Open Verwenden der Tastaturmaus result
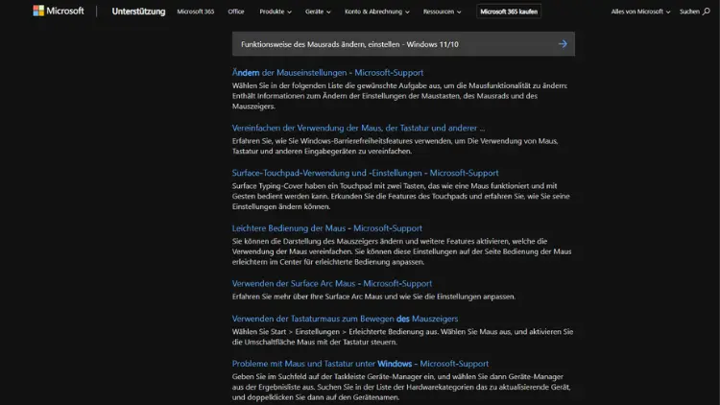The width and height of the screenshot is (720, 405). pyautogui.click(x=345, y=319)
